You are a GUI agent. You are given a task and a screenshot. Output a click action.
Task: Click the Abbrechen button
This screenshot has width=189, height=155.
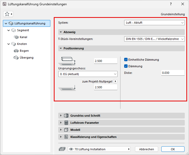click(147, 149)
